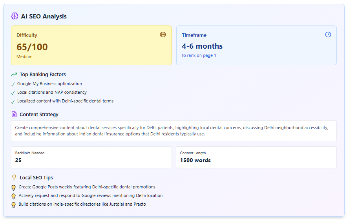Click the Content Strategy heading

[x=39, y=114]
